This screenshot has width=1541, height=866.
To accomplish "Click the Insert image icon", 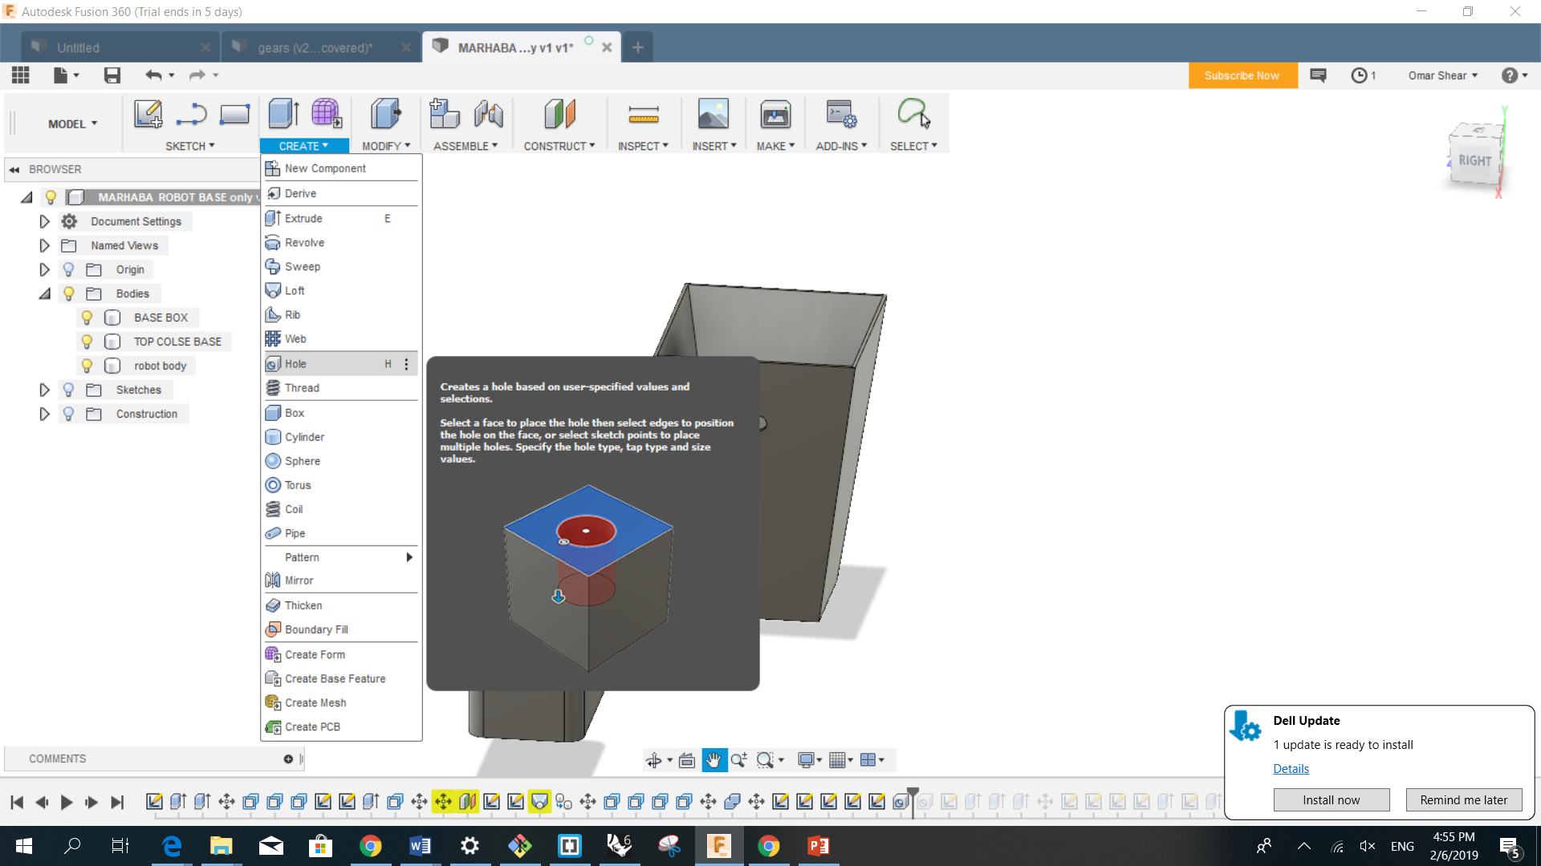I will (713, 114).
